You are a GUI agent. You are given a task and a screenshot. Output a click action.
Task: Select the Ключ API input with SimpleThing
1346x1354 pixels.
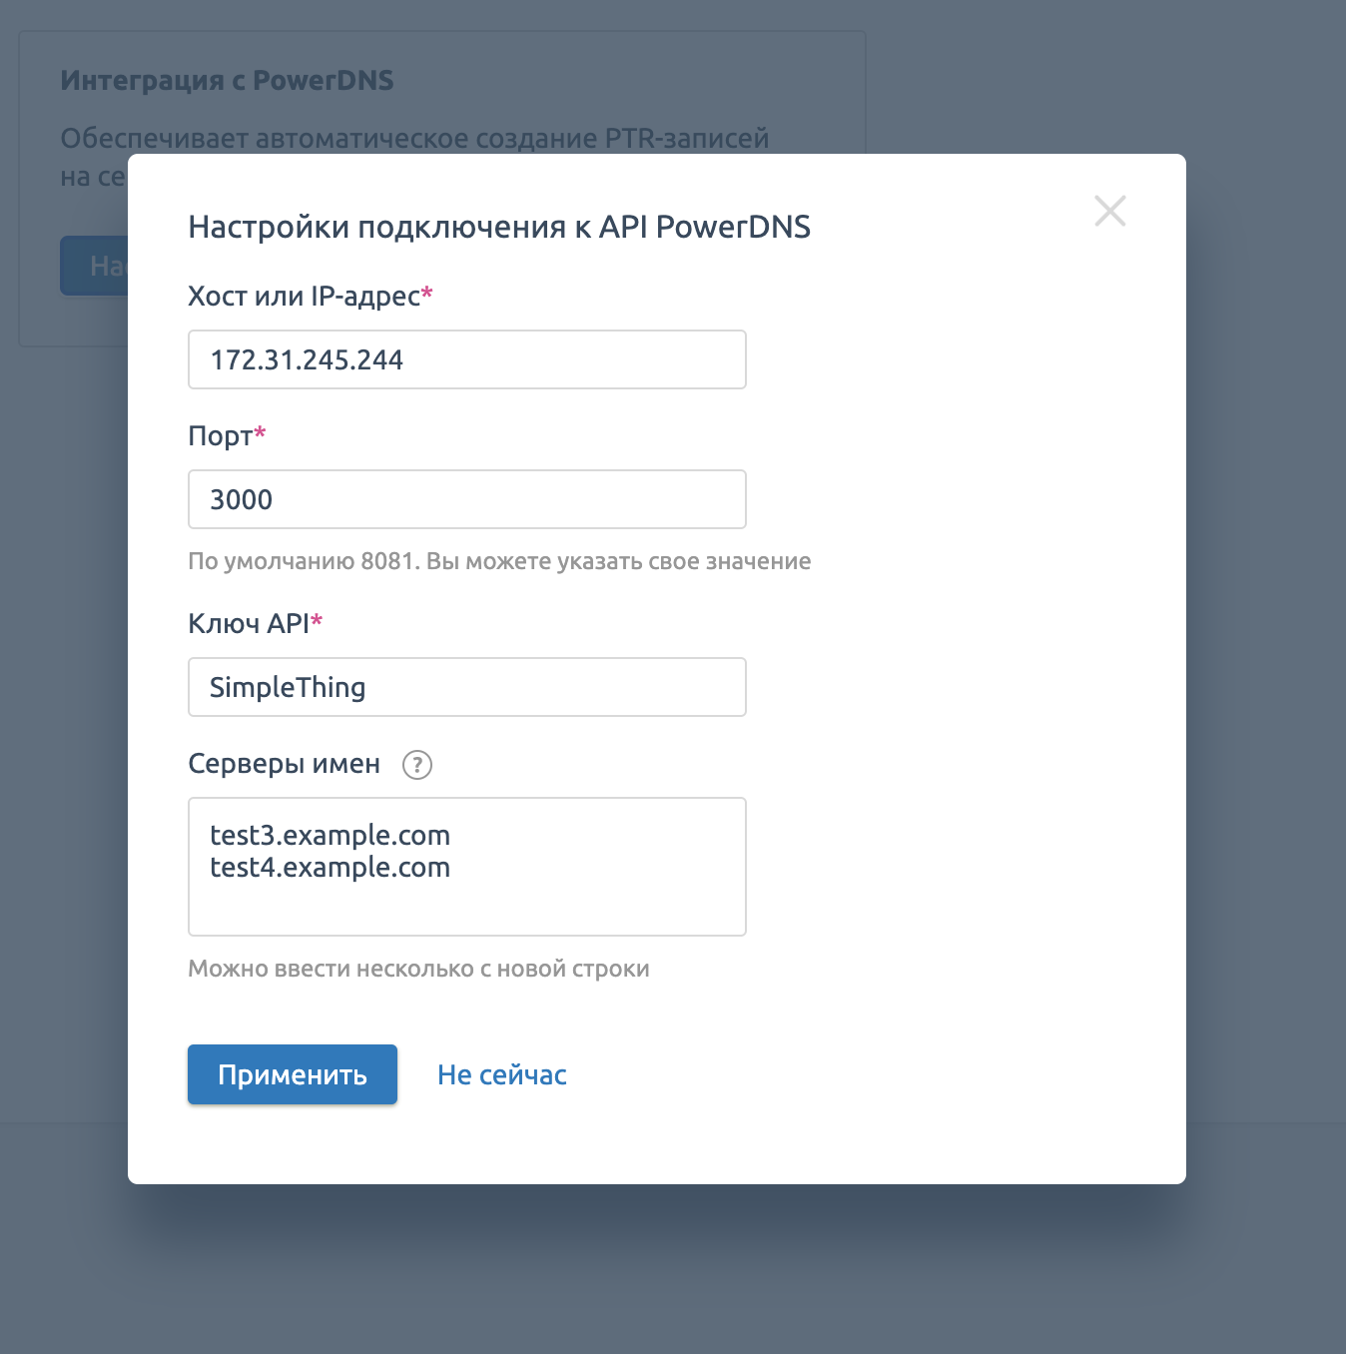coord(466,687)
